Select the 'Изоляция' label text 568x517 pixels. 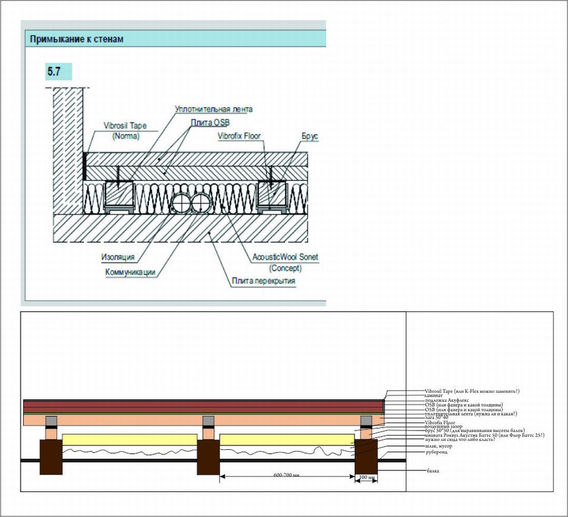[x=118, y=257]
